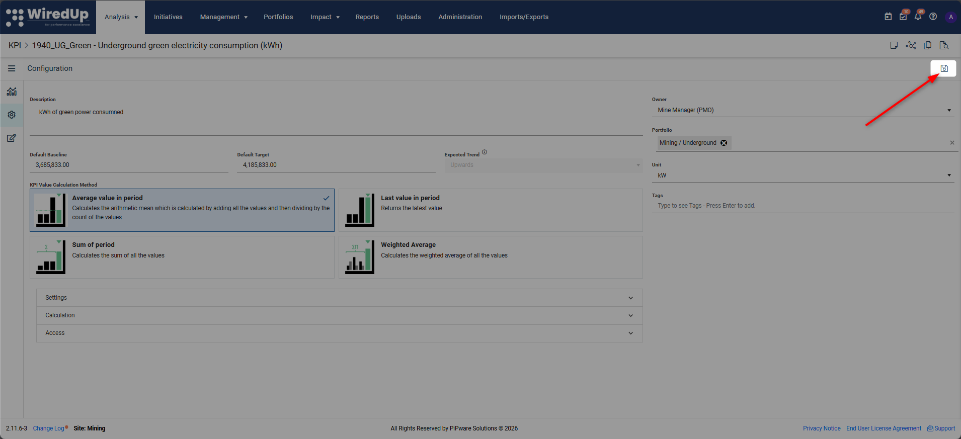Open notifications bell with 49 badge

[918, 17]
